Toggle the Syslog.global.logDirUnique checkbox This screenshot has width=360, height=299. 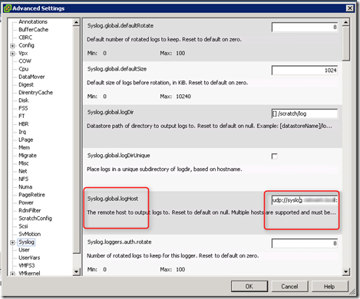tap(274, 156)
